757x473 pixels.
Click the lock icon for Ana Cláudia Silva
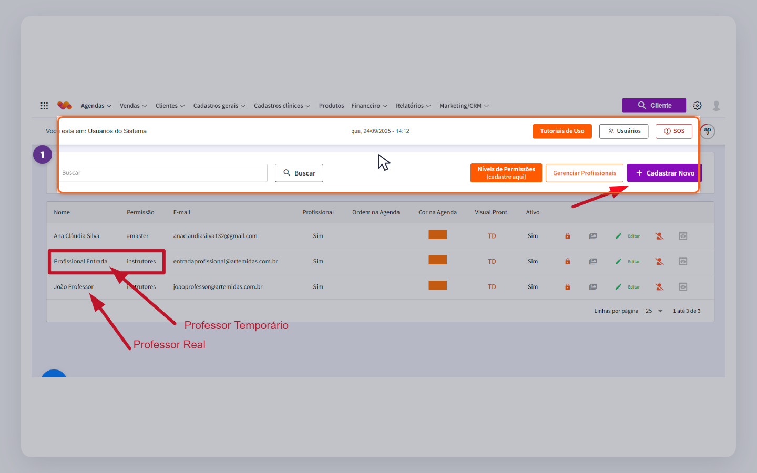568,236
